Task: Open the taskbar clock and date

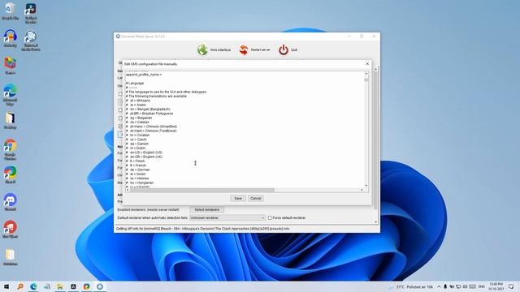Action: tap(496, 286)
